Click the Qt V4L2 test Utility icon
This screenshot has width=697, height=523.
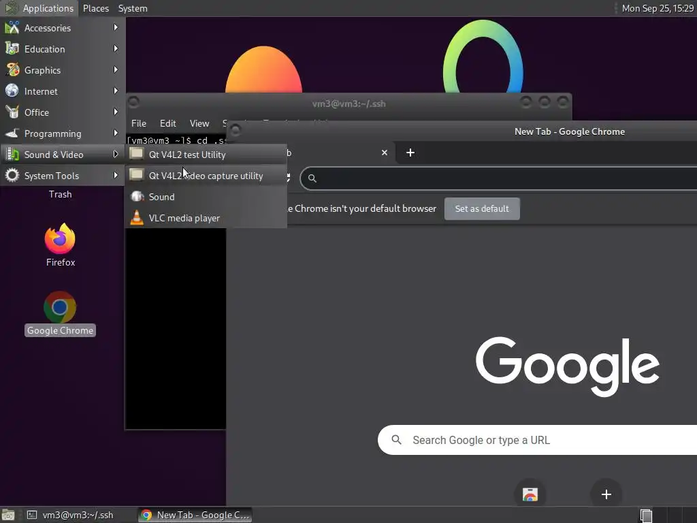click(x=136, y=154)
